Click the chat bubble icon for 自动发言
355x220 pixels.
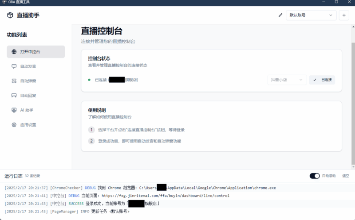pos(14,66)
